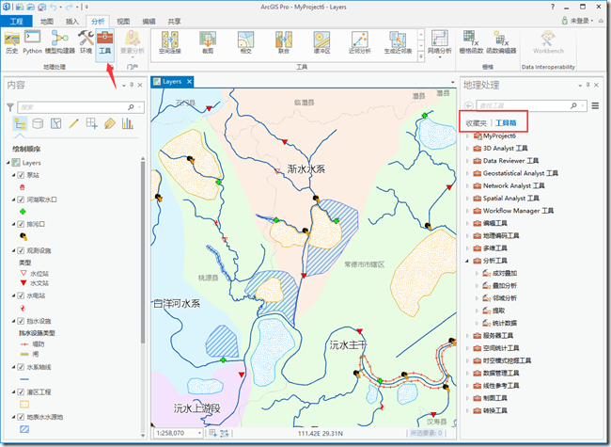Screen dimensions: 611x447
Task: Open the 网络分析 network analysis menu
Action: [440, 43]
